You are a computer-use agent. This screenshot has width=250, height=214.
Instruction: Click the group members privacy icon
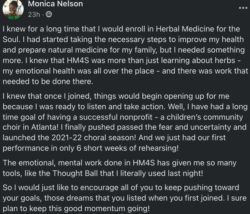49,14
